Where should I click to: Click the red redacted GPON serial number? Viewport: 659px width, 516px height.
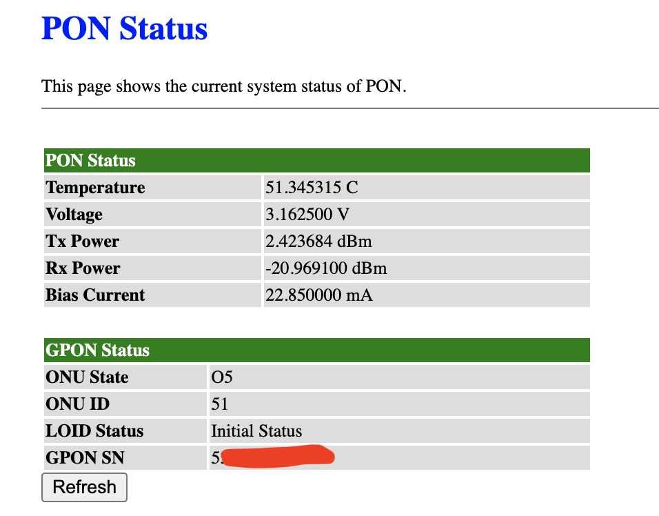(276, 457)
